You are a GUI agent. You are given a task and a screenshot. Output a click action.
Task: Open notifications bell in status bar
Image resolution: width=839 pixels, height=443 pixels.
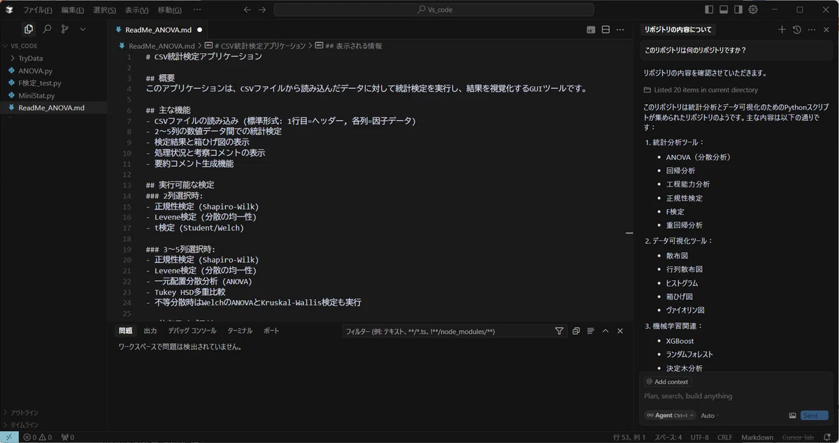(827, 437)
